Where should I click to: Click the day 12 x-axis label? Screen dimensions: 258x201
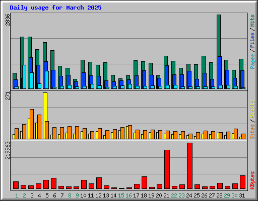98,195
